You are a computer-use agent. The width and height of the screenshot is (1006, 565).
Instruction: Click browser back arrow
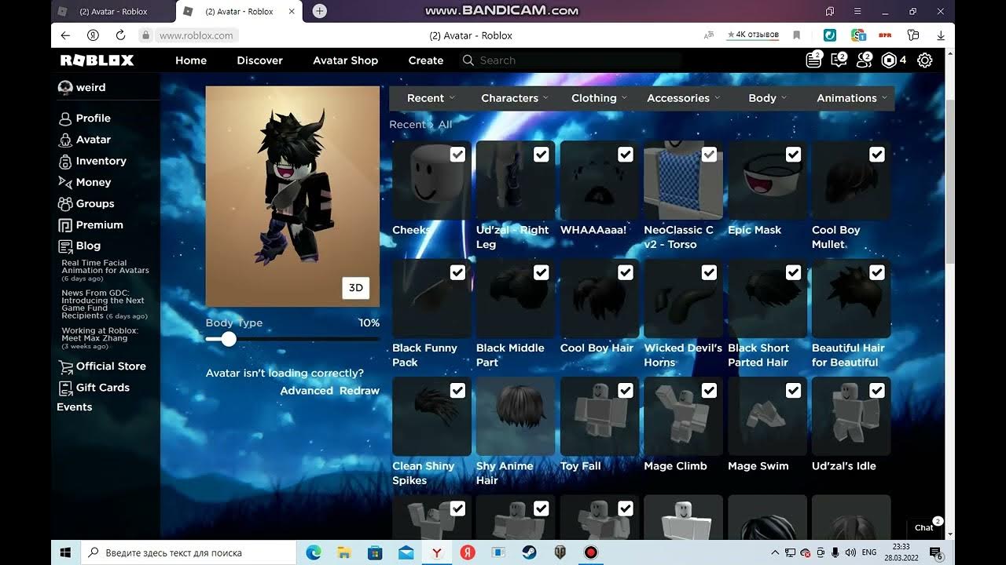(65, 35)
